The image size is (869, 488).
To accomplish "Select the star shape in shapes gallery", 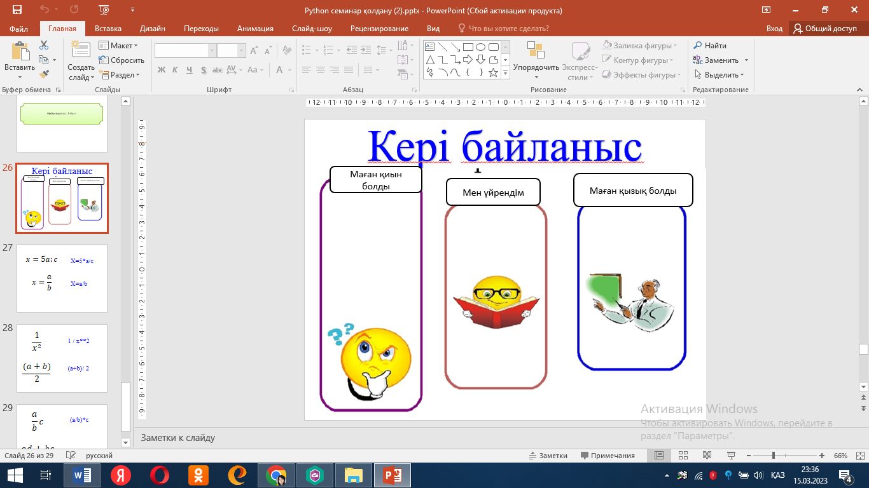I will 493,72.
